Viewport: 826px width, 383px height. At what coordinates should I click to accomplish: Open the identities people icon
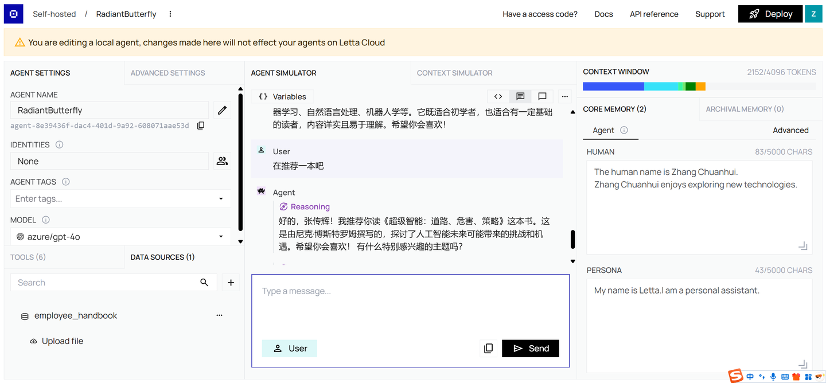222,161
